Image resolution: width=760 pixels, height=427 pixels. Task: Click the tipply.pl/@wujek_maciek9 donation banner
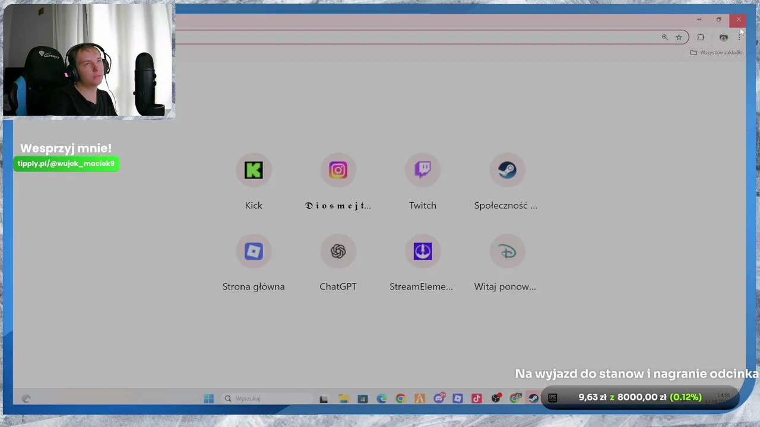[66, 164]
